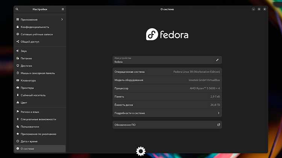Select Сетевые учётные записи in the sidebar
This screenshot has height=158, width=282.
40,34
